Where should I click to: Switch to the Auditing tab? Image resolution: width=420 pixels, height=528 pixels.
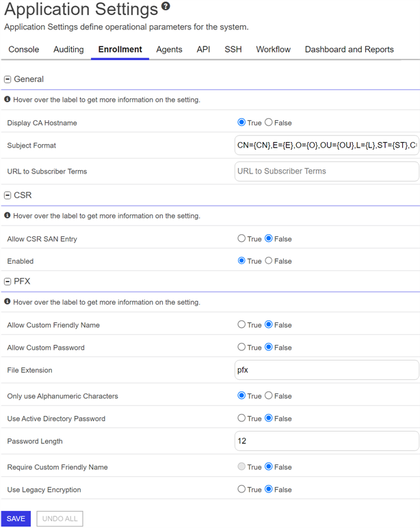pos(68,49)
